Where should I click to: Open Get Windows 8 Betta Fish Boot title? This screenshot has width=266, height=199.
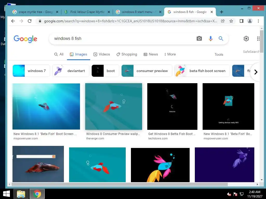pyautogui.click(x=172, y=134)
